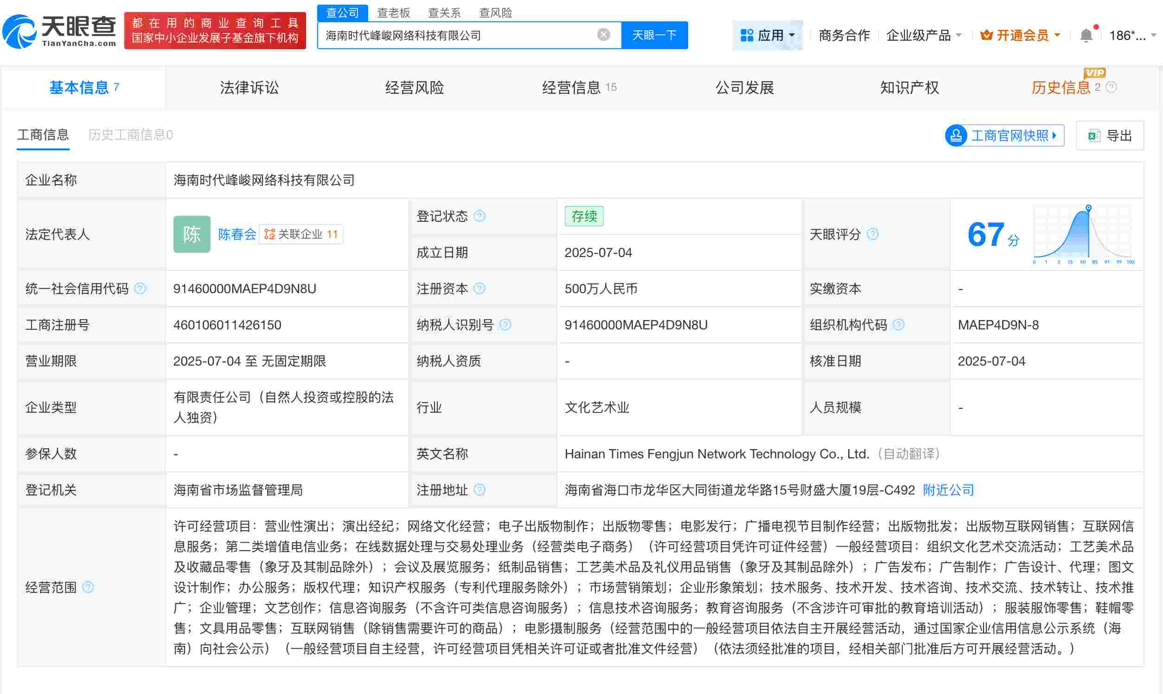
Task: Click the 天眼一下 search button
Action: tap(654, 35)
